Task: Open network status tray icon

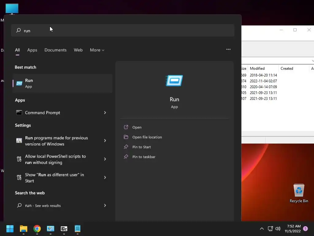Action: coord(270,229)
